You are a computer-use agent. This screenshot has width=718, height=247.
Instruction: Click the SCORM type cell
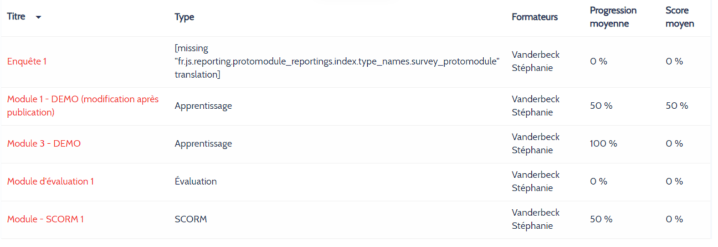click(x=191, y=219)
